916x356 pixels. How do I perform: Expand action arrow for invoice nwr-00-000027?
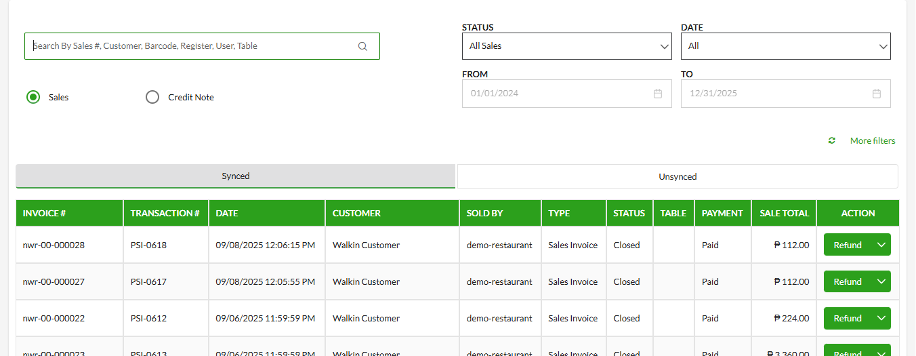tap(881, 281)
